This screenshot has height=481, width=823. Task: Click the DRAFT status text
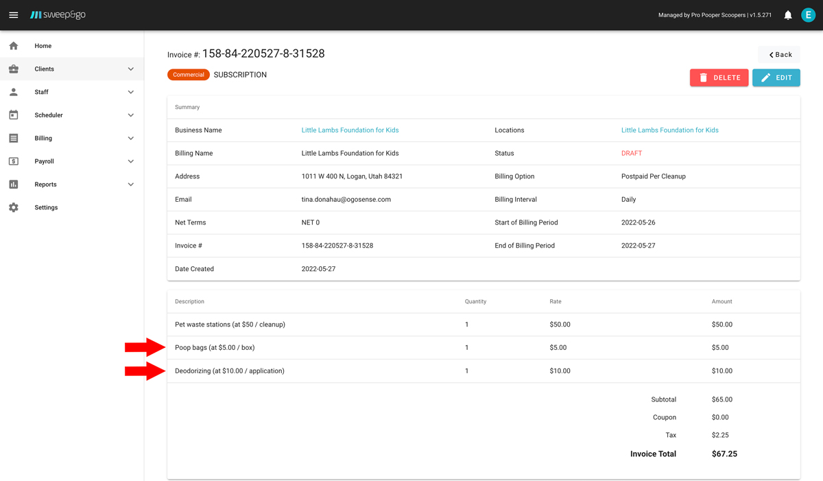(x=631, y=153)
